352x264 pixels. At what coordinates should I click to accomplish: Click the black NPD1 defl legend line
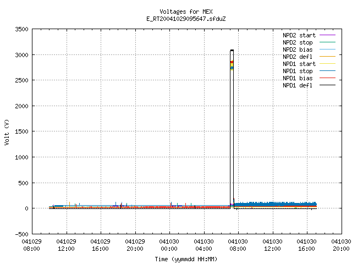(x=328, y=85)
